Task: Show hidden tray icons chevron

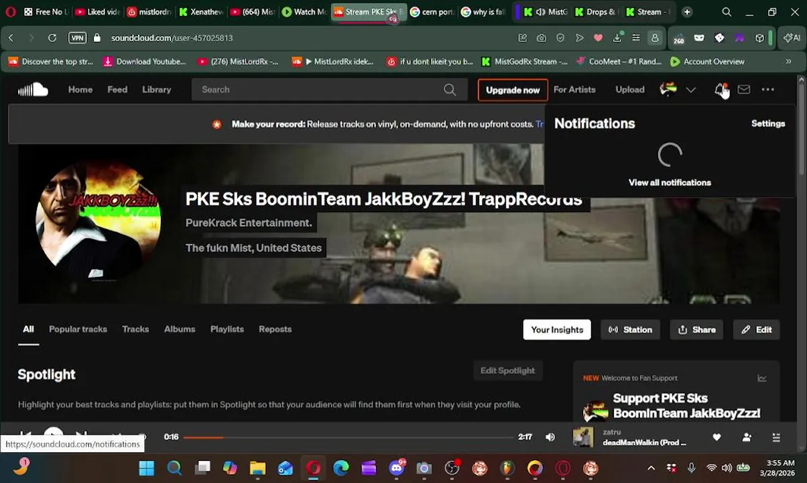Action: (651, 468)
